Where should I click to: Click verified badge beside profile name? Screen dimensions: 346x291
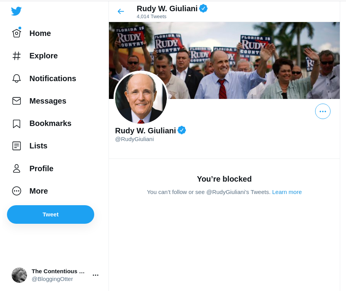pyautogui.click(x=182, y=130)
